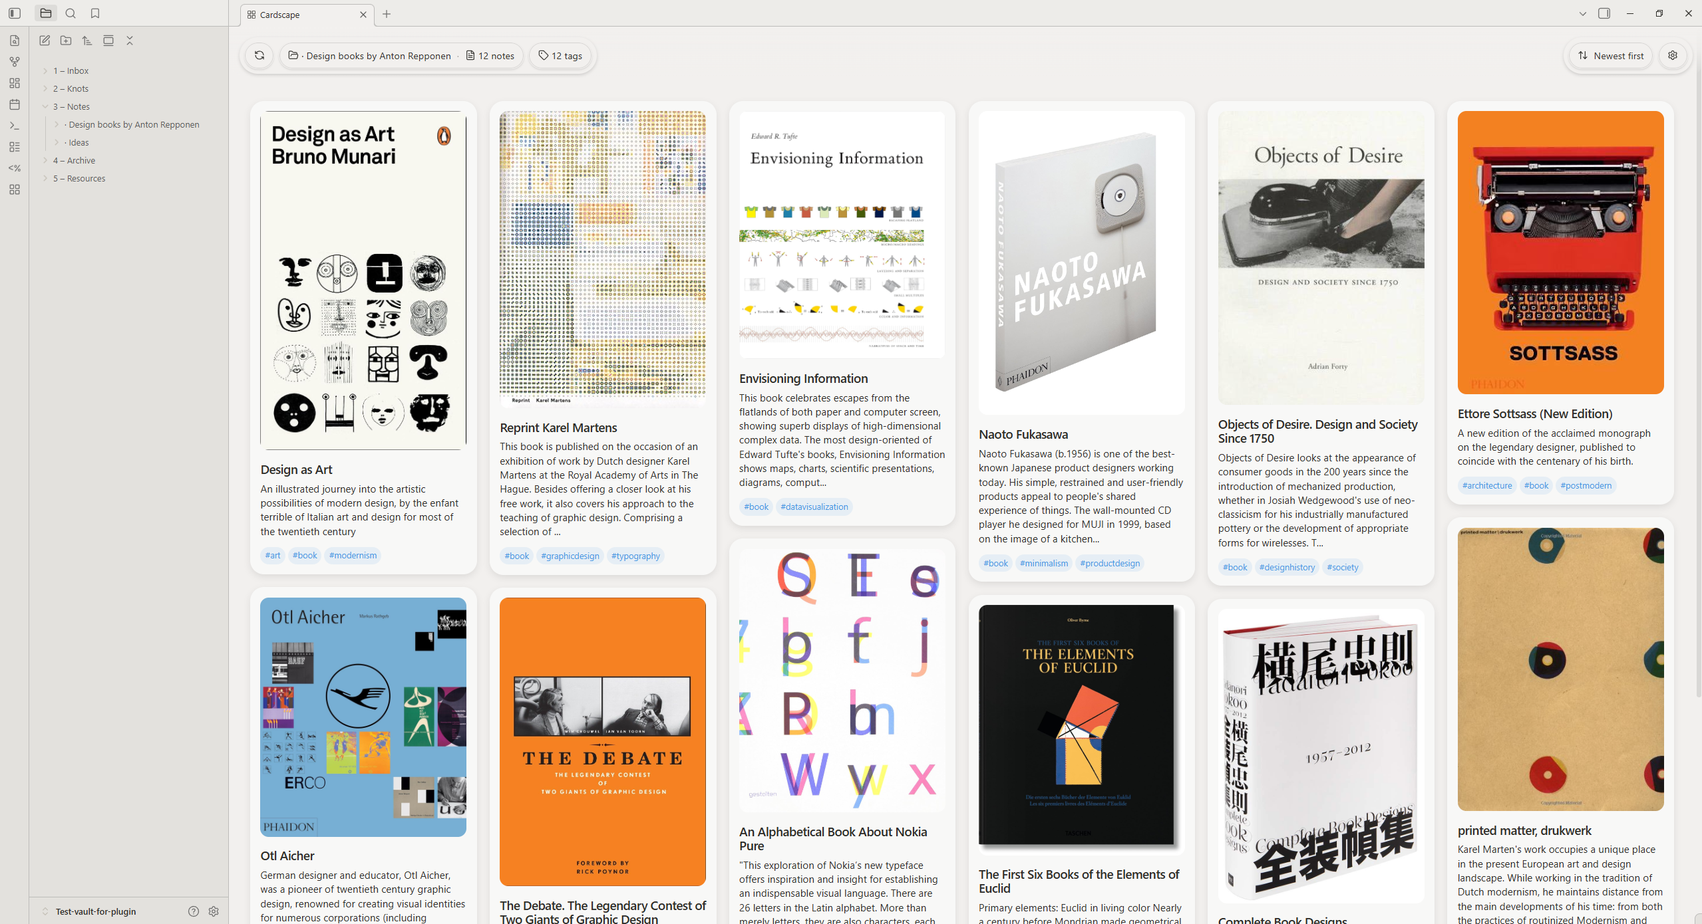Open the daily note calendar icon
This screenshot has height=924, width=1702.
point(15,104)
